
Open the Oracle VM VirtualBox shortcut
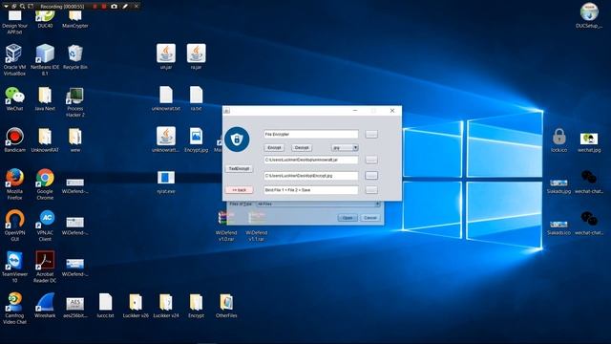point(14,59)
